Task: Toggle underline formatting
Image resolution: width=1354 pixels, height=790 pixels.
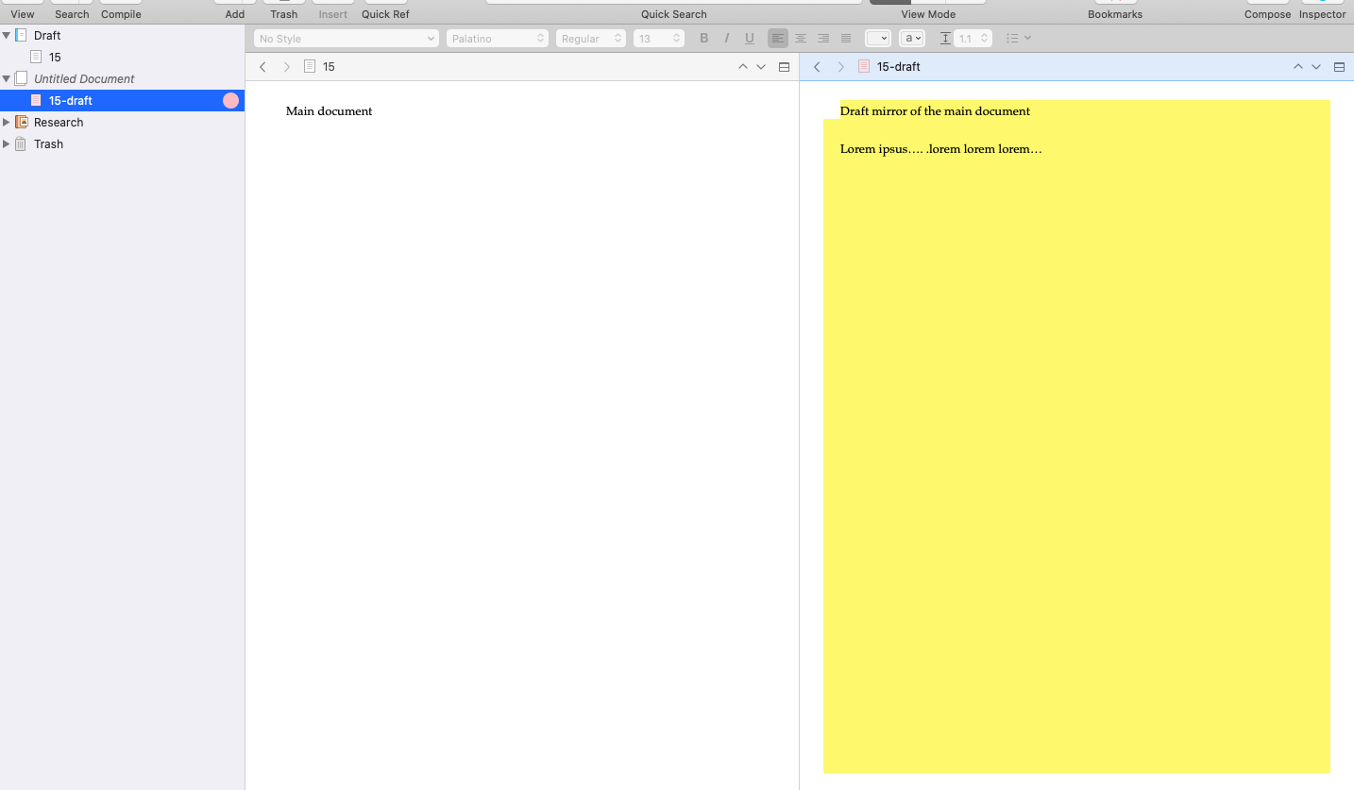Action: click(x=750, y=39)
